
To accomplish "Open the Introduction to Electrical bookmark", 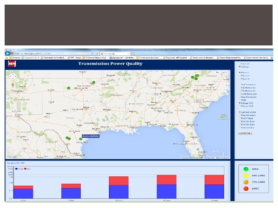I will 203,58.
